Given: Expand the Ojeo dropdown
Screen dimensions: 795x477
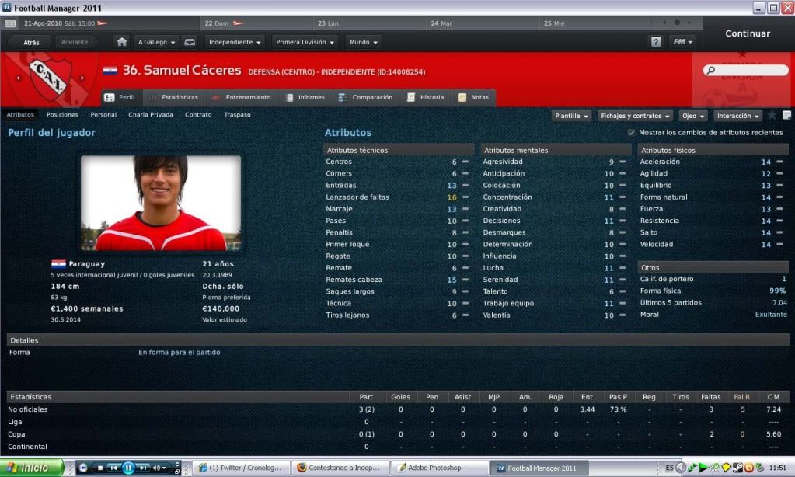Looking at the screenshot, I should tap(693, 116).
